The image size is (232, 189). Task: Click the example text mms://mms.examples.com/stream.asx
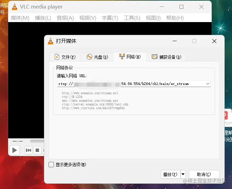pyautogui.click(x=90, y=101)
